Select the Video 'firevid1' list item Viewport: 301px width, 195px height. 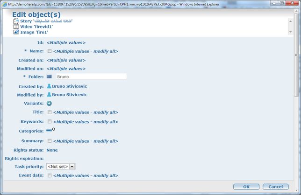click(x=36, y=27)
